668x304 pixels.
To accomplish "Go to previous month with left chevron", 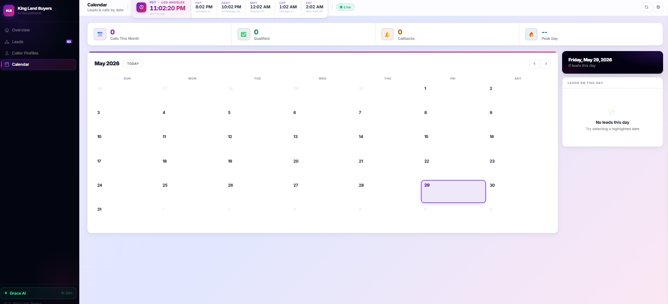I will click(x=534, y=64).
